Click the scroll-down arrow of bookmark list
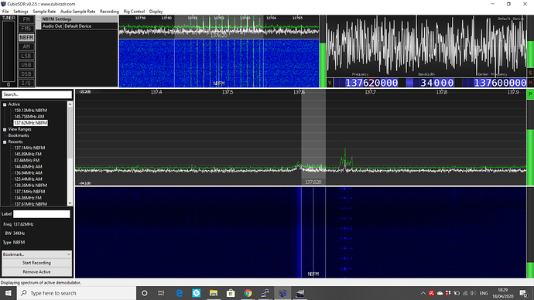This screenshot has height=300, width=534. (x=70, y=203)
